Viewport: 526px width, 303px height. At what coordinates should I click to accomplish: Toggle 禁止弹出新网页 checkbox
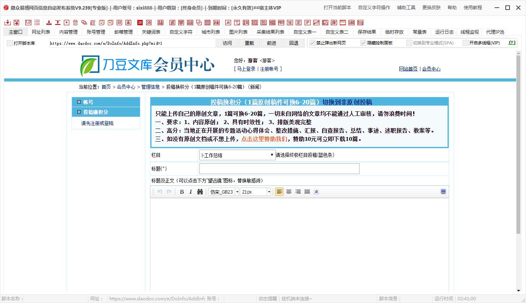click(x=312, y=43)
